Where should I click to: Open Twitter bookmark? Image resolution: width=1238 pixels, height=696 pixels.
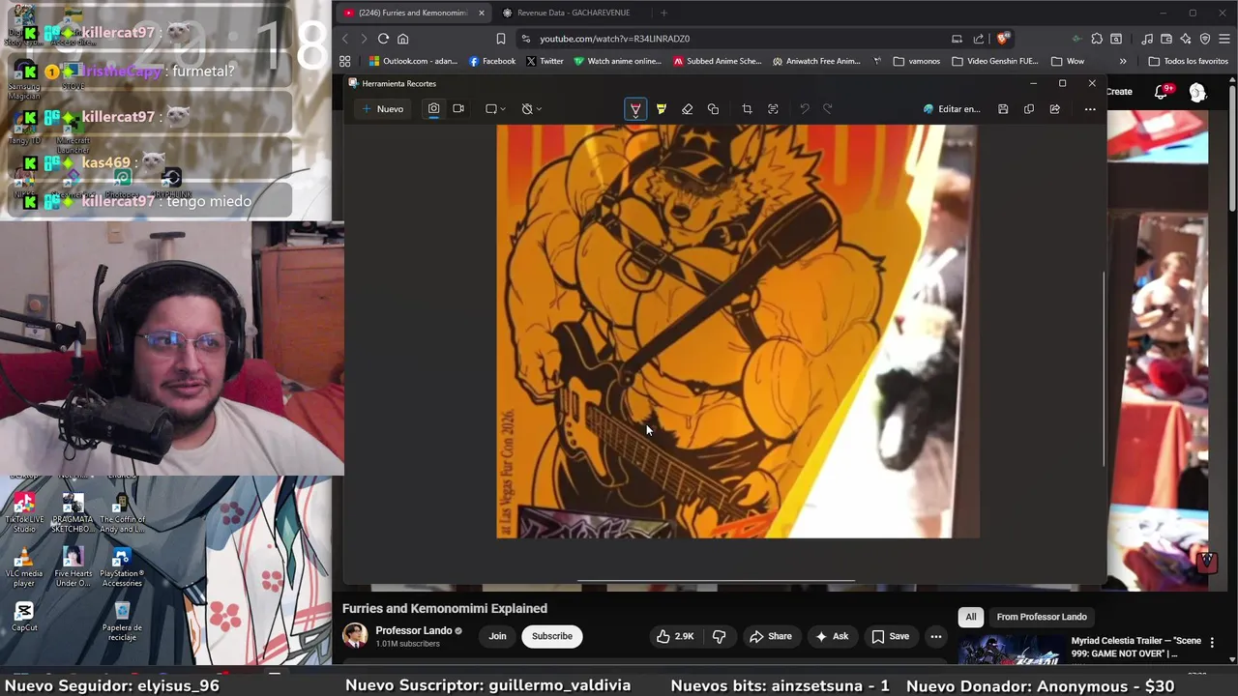click(545, 61)
